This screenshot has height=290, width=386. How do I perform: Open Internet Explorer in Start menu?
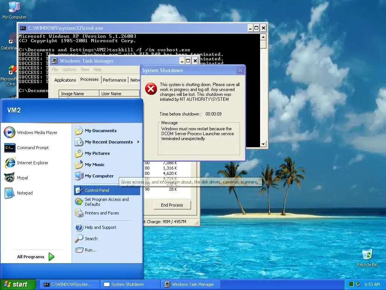(x=26, y=163)
